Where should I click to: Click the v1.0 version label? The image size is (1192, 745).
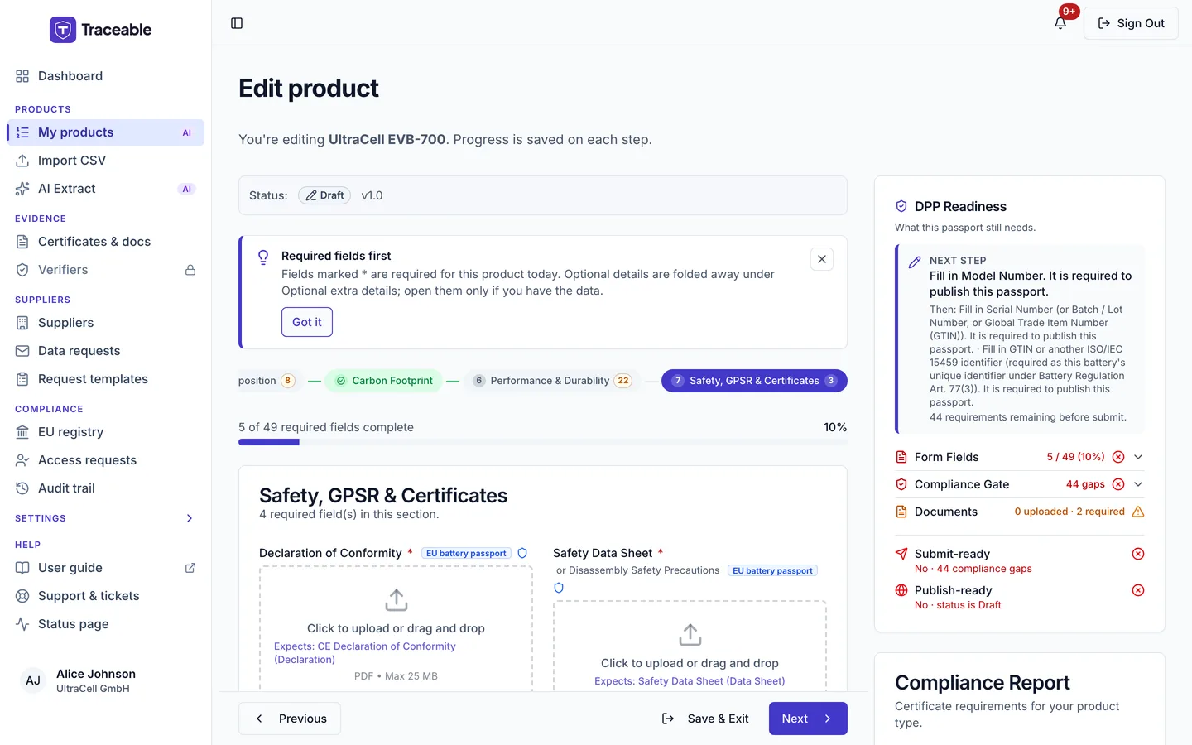point(372,195)
